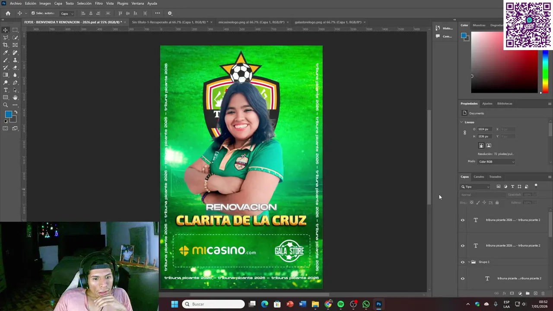Viewport: 553px width, 311px height.
Task: Select the Crop tool
Action: (x=6, y=45)
